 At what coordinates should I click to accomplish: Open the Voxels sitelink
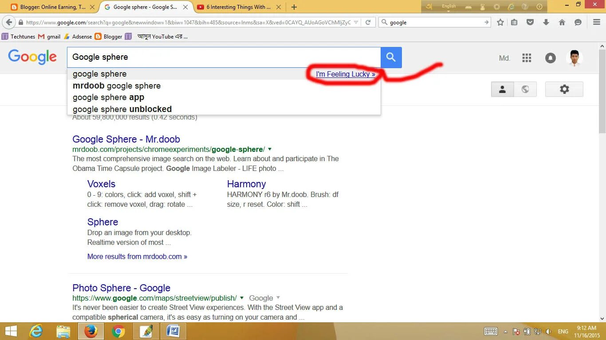(101, 184)
